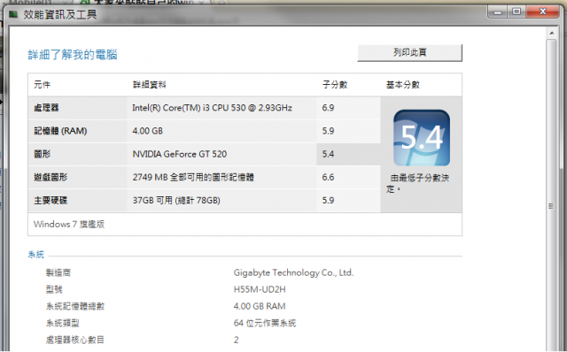The image size is (567, 352).
Task: Click the 處理器核心數目 label
Action: (x=75, y=340)
